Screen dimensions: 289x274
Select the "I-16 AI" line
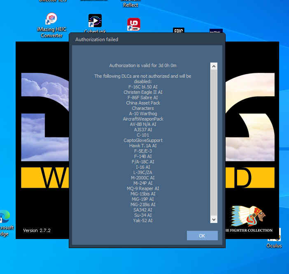pyautogui.click(x=143, y=167)
